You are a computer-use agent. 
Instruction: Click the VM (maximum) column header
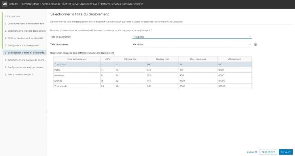[x=235, y=59]
